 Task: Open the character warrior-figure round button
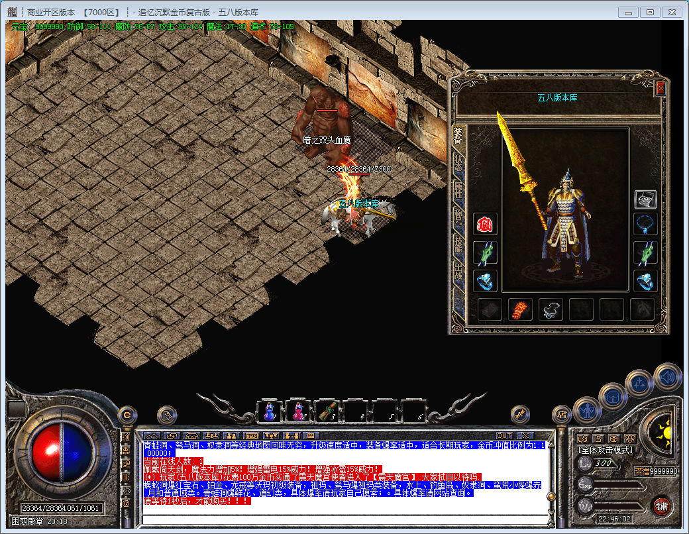tap(586, 411)
